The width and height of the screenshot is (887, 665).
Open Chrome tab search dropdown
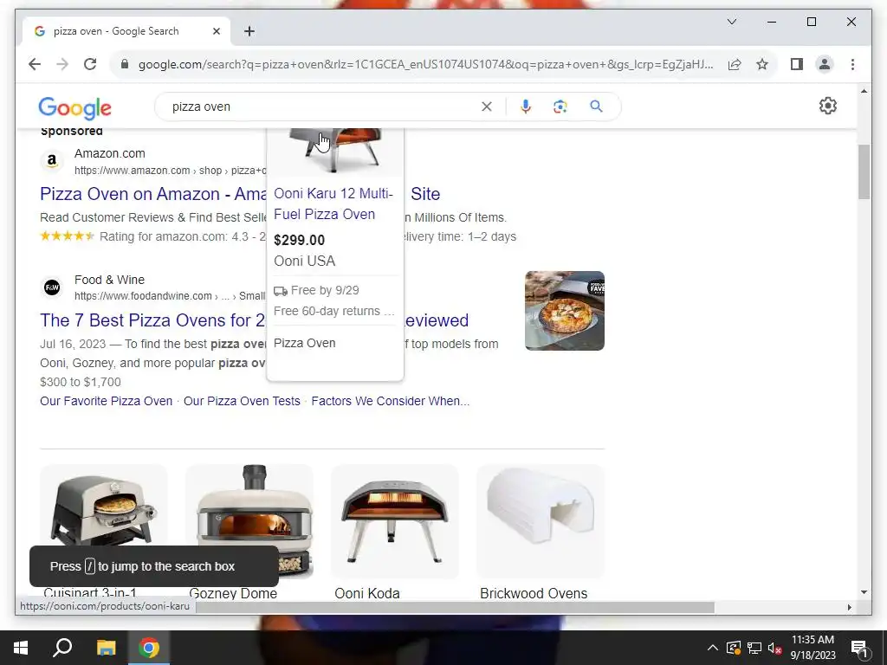(731, 22)
